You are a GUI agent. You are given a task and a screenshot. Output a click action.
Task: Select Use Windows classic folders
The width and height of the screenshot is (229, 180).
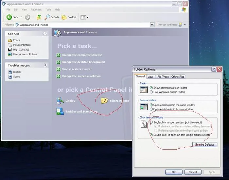point(151,92)
